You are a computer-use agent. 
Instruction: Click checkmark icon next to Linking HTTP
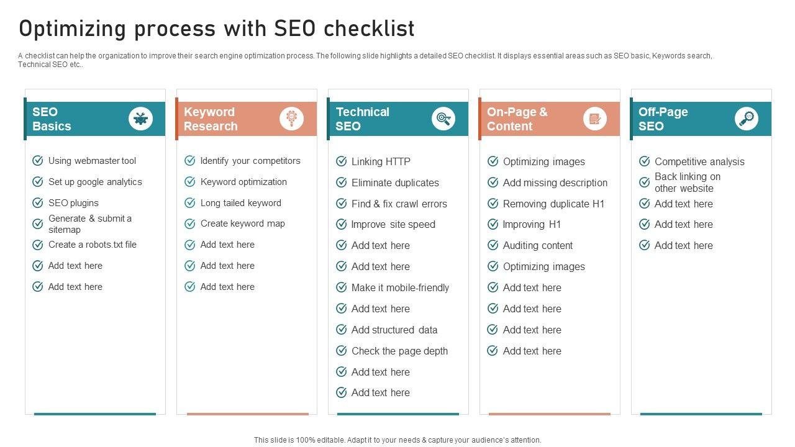(x=341, y=161)
